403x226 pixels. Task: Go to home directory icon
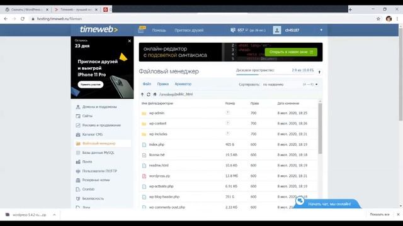155,94
